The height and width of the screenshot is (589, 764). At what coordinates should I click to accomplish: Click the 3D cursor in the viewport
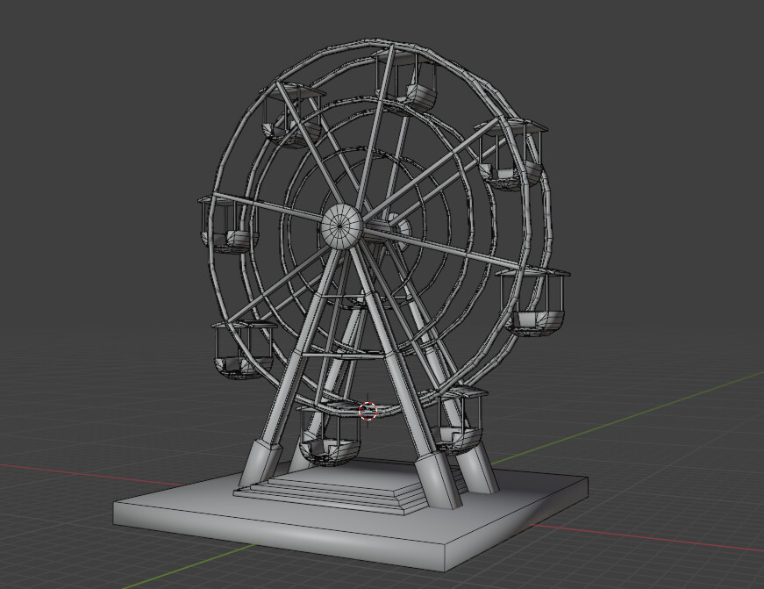(x=366, y=411)
